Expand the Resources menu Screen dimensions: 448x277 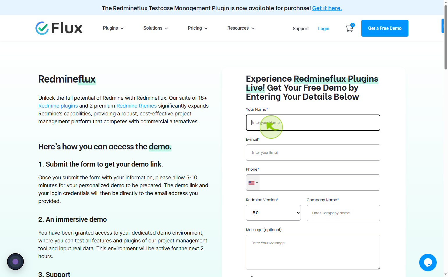pyautogui.click(x=241, y=28)
